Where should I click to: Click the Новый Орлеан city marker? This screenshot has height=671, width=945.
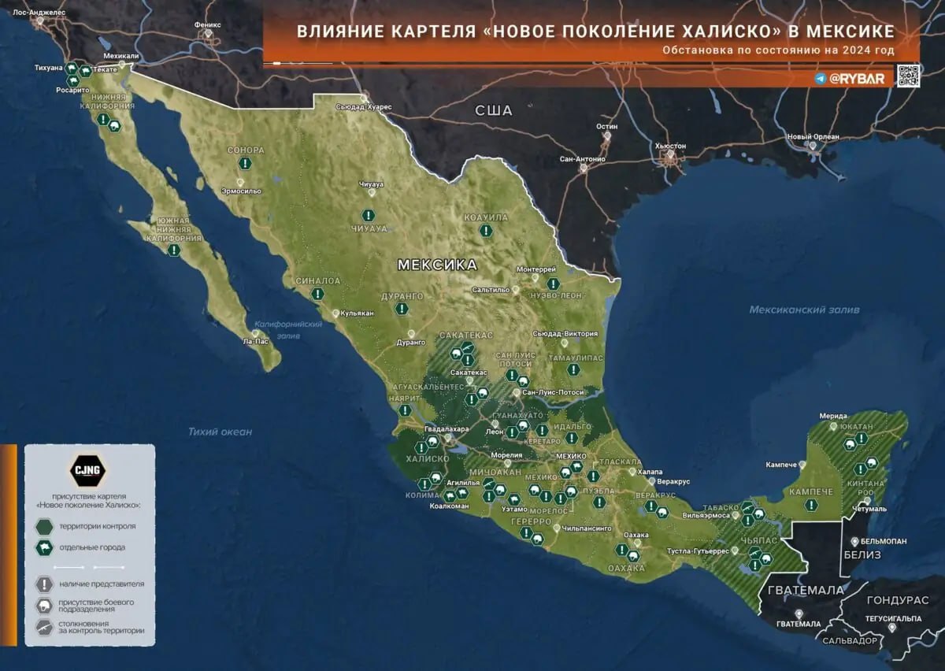click(x=810, y=146)
